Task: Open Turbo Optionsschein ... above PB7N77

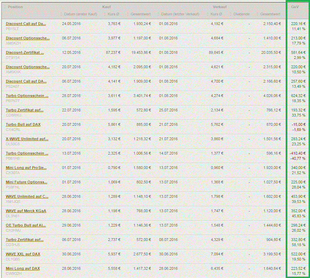Action: pyautogui.click(x=27, y=96)
